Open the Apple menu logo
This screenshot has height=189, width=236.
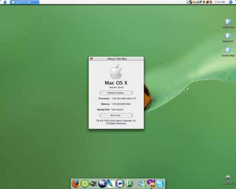point(5,2)
